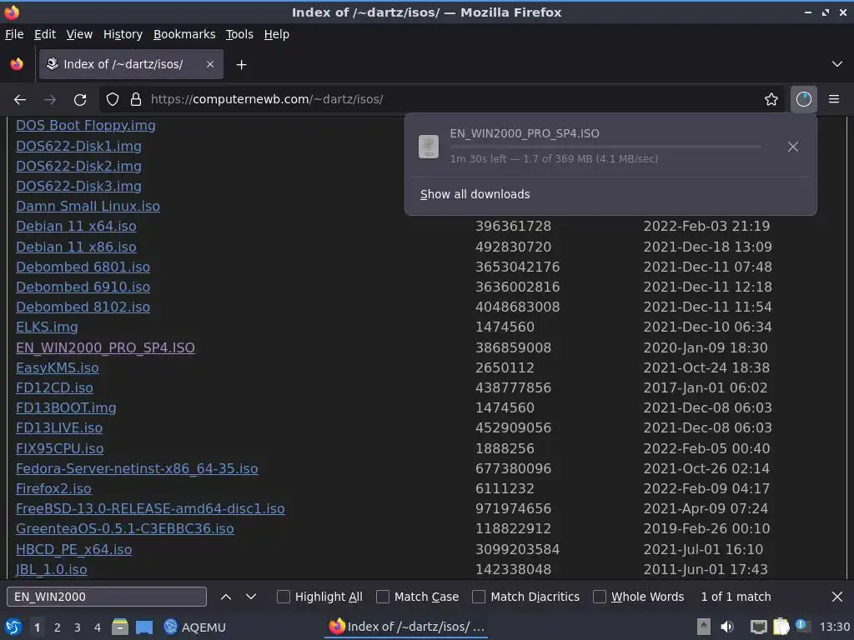This screenshot has height=640, width=854.
Task: Open the History menu
Action: [x=123, y=34]
